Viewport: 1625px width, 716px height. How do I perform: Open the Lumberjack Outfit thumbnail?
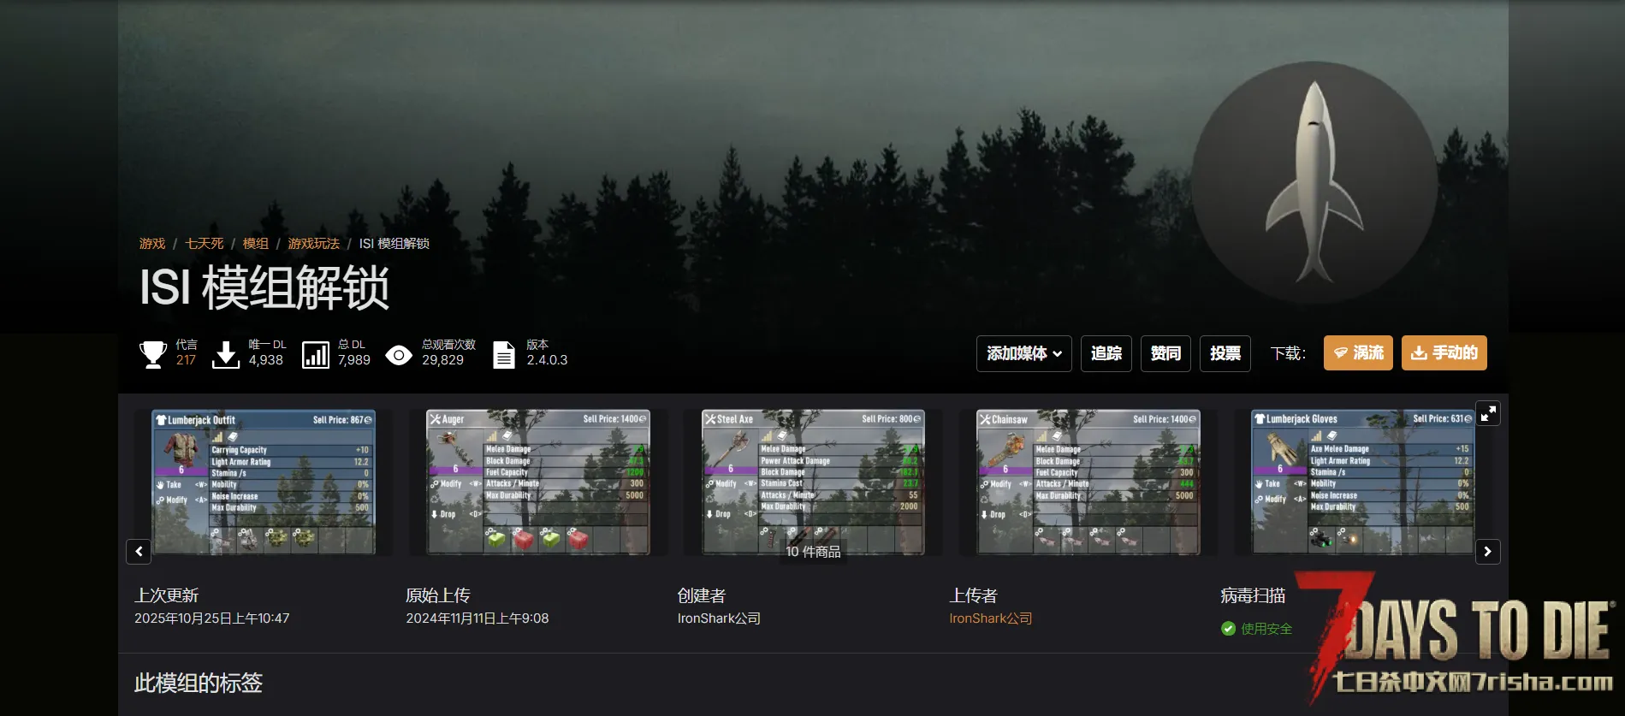(x=264, y=482)
